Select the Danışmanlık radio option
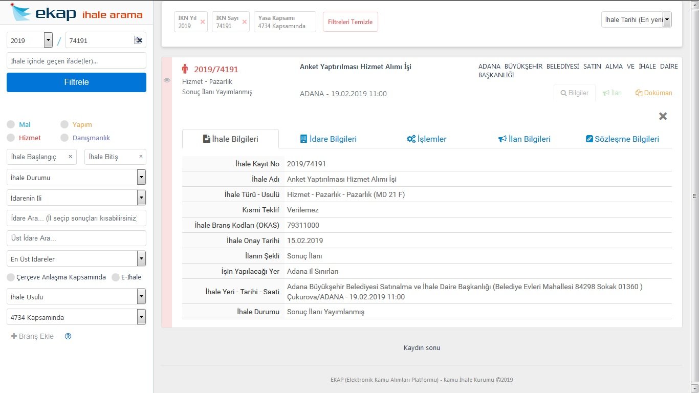The image size is (699, 393). (x=64, y=138)
